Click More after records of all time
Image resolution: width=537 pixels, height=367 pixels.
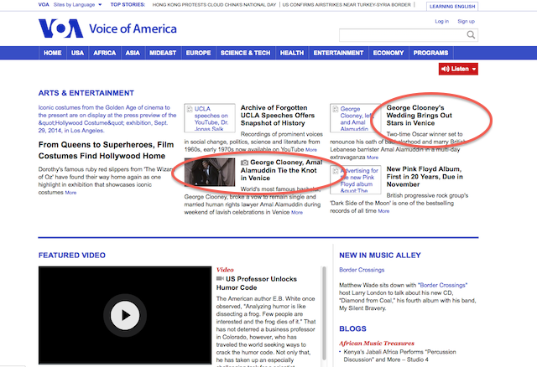coord(383,211)
